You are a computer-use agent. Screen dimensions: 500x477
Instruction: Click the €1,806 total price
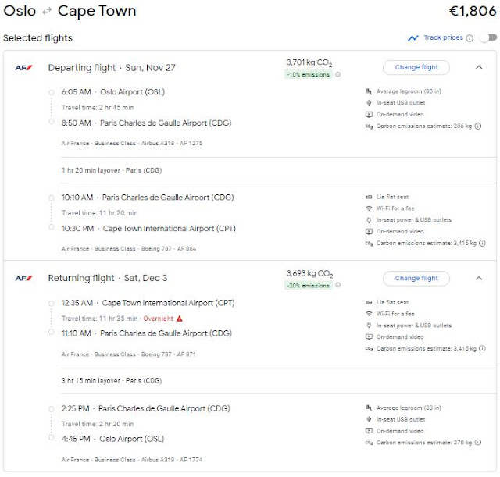pyautogui.click(x=471, y=12)
